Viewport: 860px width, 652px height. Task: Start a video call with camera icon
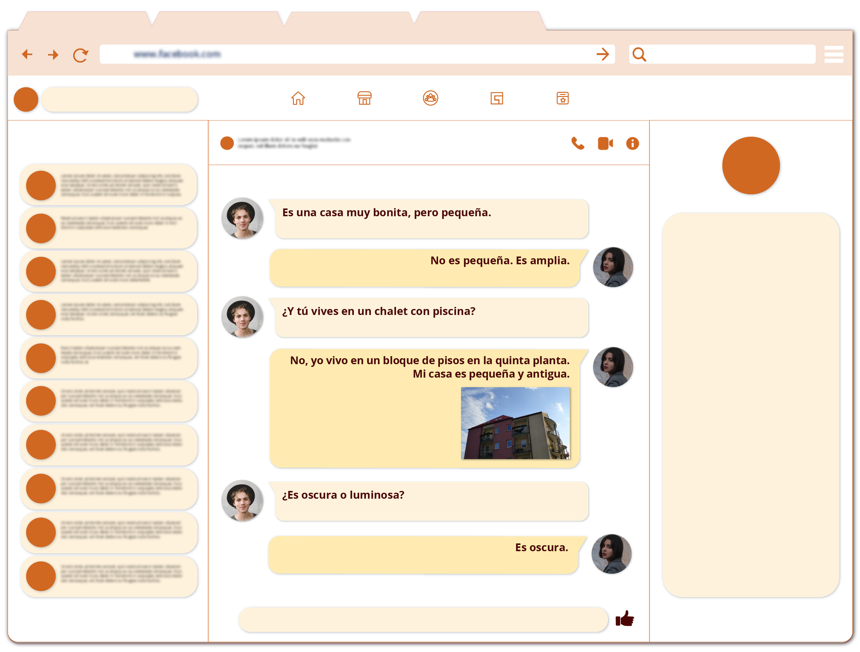click(x=605, y=143)
